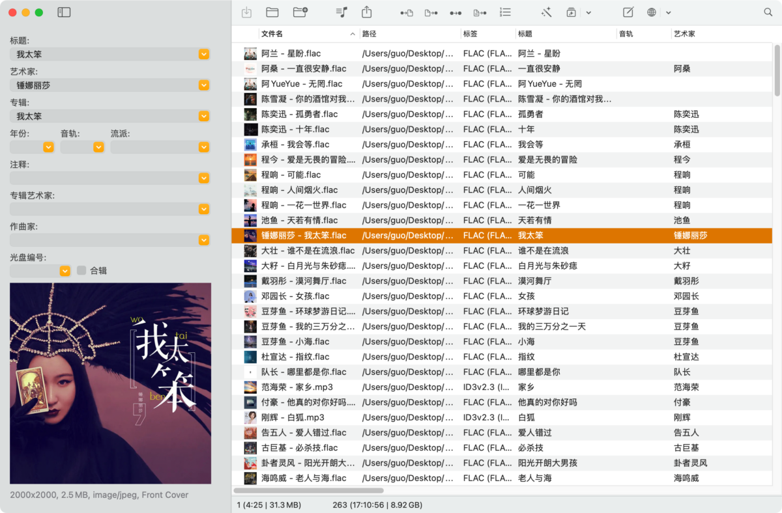Click the pencil edit icon in the toolbar
The width and height of the screenshot is (782, 513).
[x=628, y=12]
